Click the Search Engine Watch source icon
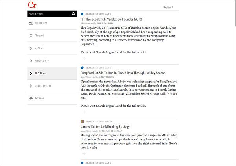This screenshot has height=166, width=236. pyautogui.click(x=82, y=121)
